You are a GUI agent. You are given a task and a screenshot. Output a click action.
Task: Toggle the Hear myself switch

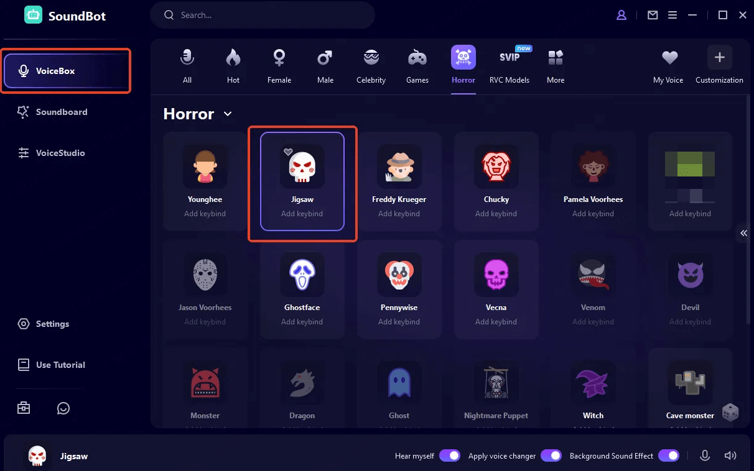point(449,455)
